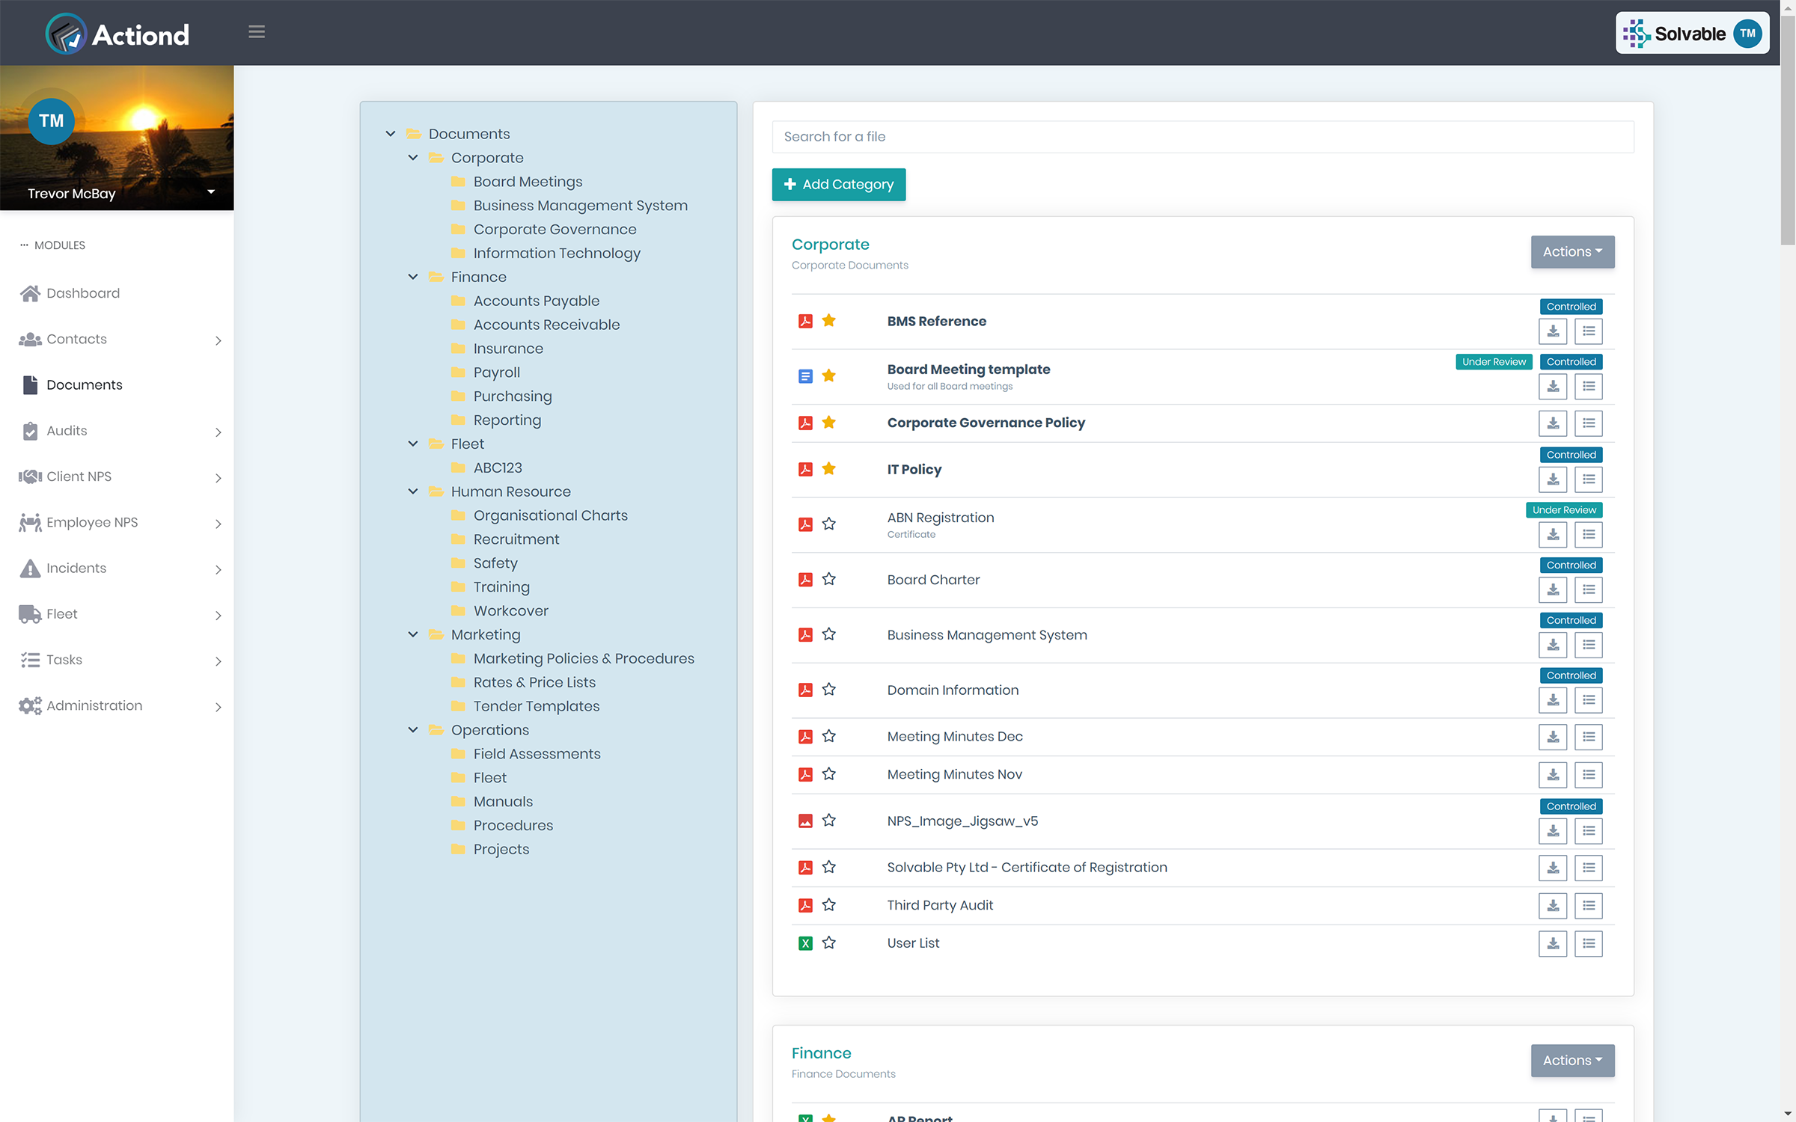Toggle the star favourite for Corporate Governance Policy

point(828,423)
